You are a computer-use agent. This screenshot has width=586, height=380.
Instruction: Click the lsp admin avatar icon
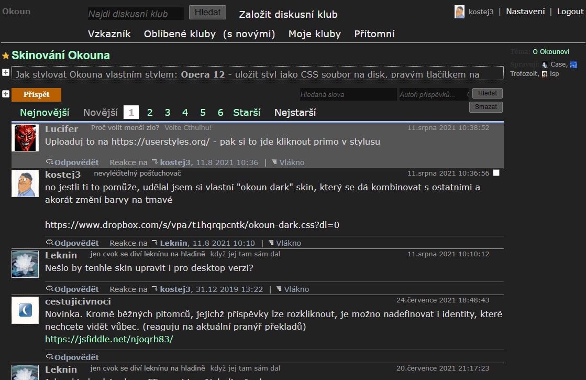pyautogui.click(x=544, y=74)
